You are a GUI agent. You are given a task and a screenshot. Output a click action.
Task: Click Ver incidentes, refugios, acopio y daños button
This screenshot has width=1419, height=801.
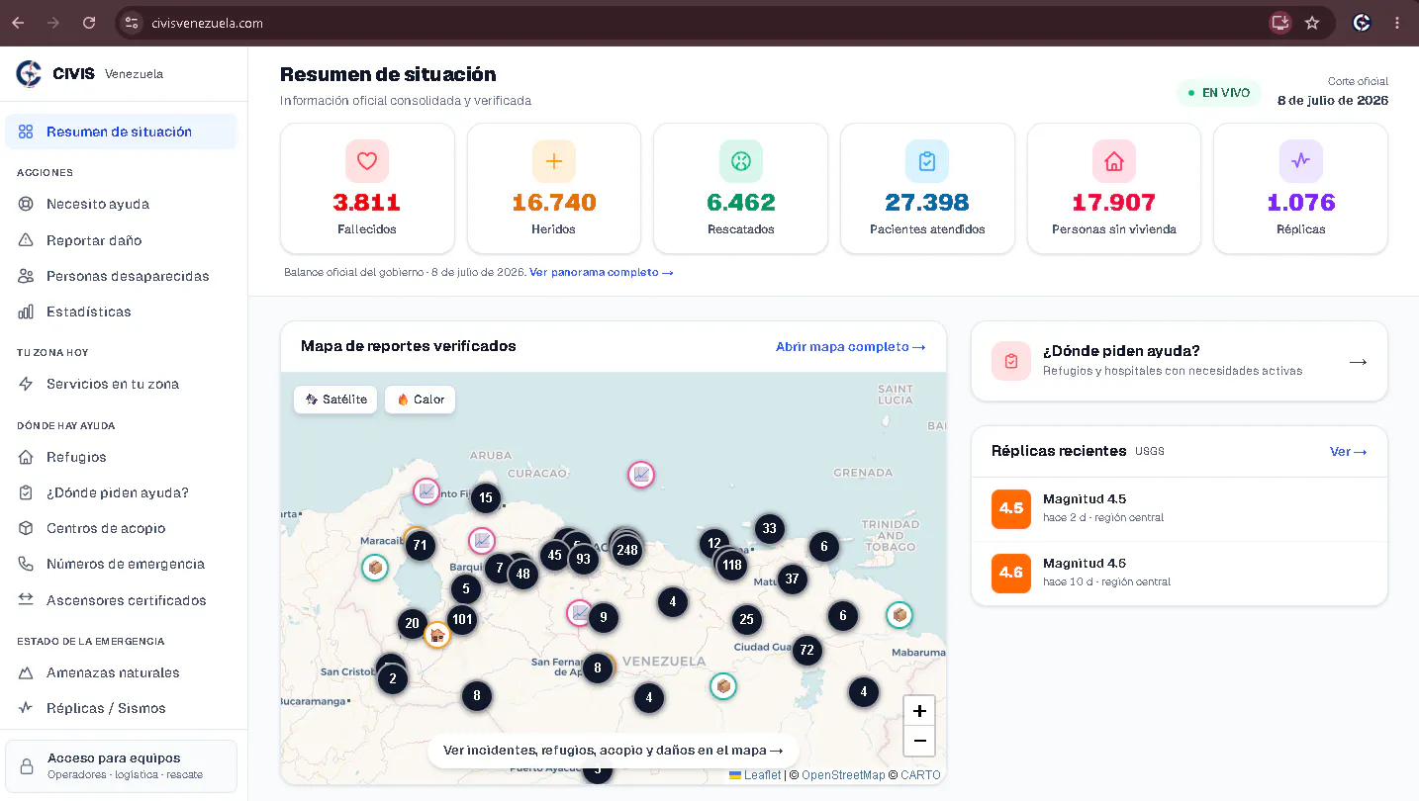[614, 751]
